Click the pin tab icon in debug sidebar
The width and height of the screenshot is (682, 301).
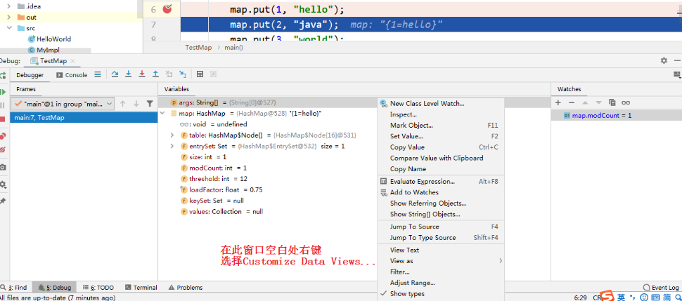click(3, 201)
